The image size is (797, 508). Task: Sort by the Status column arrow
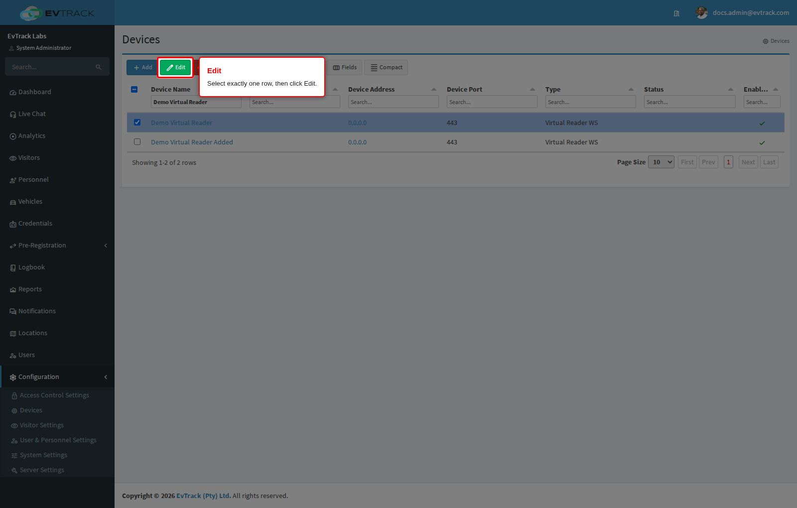[x=731, y=90]
